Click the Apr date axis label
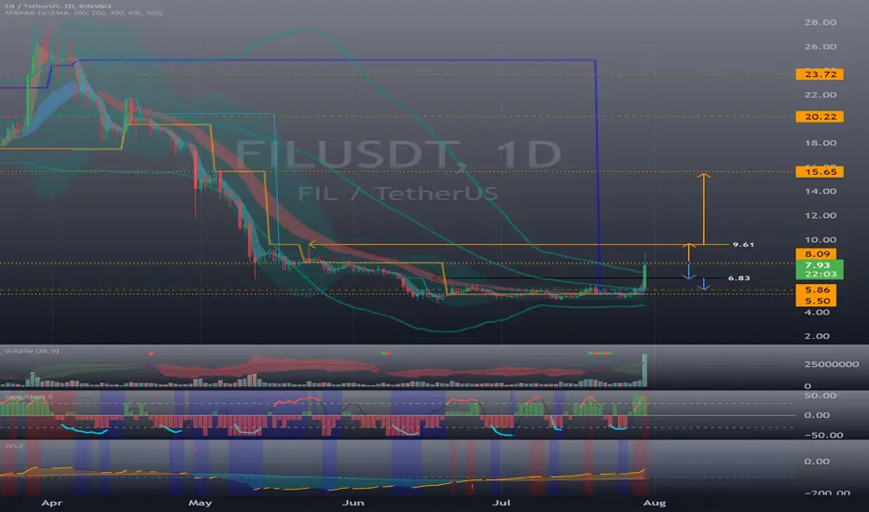869x512 pixels. point(51,503)
